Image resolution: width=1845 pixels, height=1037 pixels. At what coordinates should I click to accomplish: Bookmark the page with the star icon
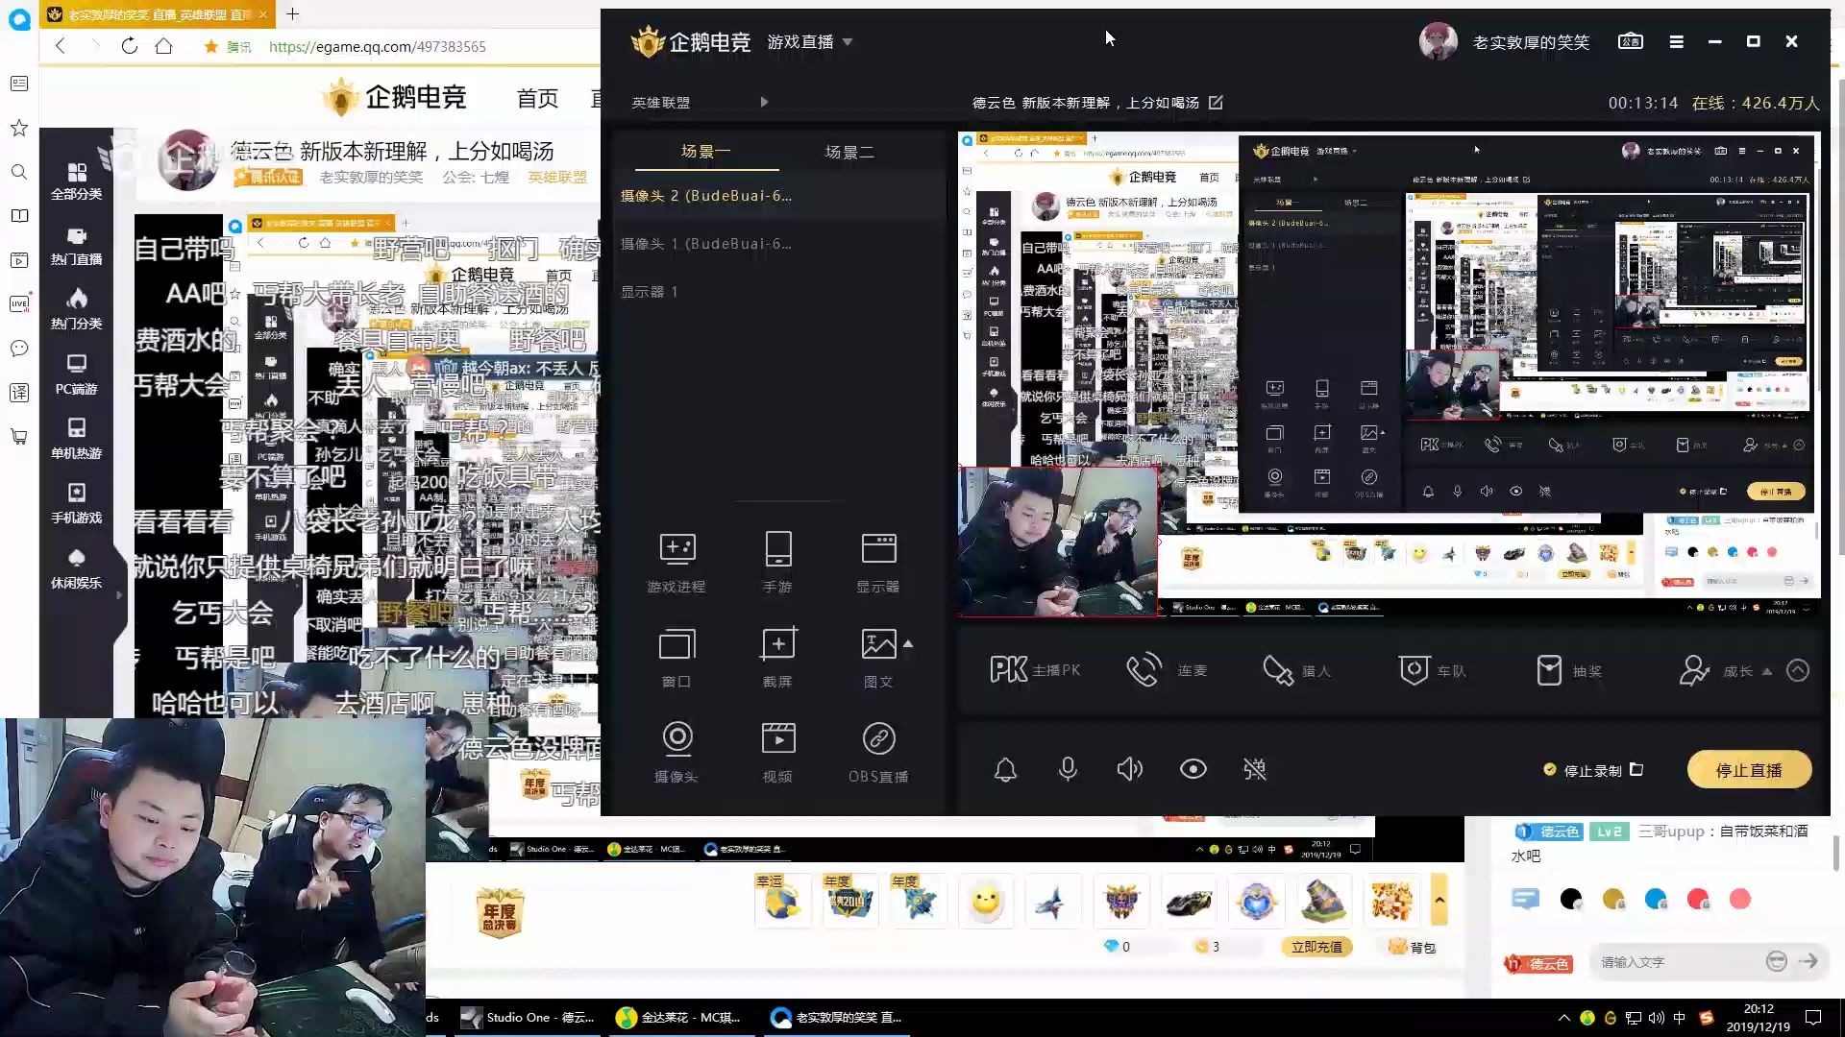tap(210, 46)
